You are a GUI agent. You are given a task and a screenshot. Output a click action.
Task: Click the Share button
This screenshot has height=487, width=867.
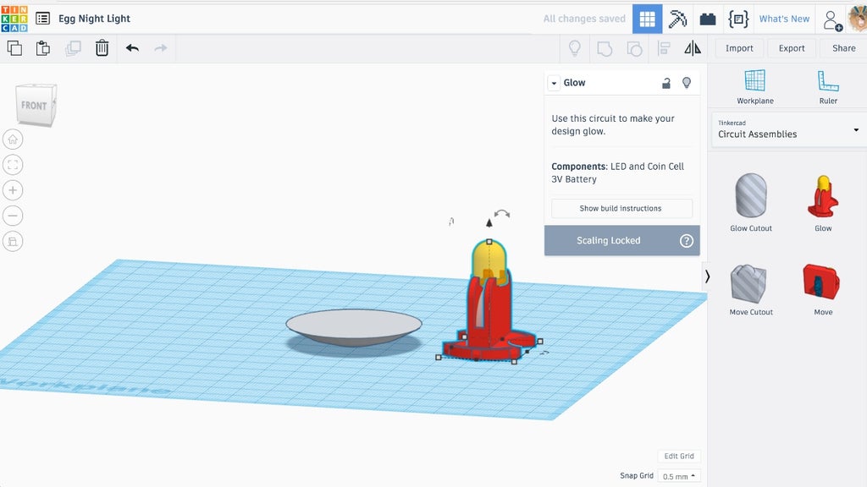click(844, 48)
